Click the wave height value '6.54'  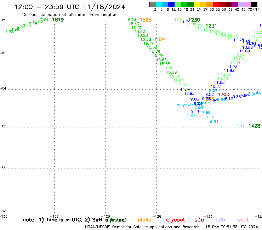[214, 122]
